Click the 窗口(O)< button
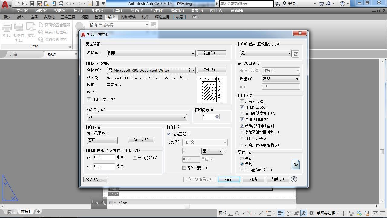 click(x=141, y=139)
